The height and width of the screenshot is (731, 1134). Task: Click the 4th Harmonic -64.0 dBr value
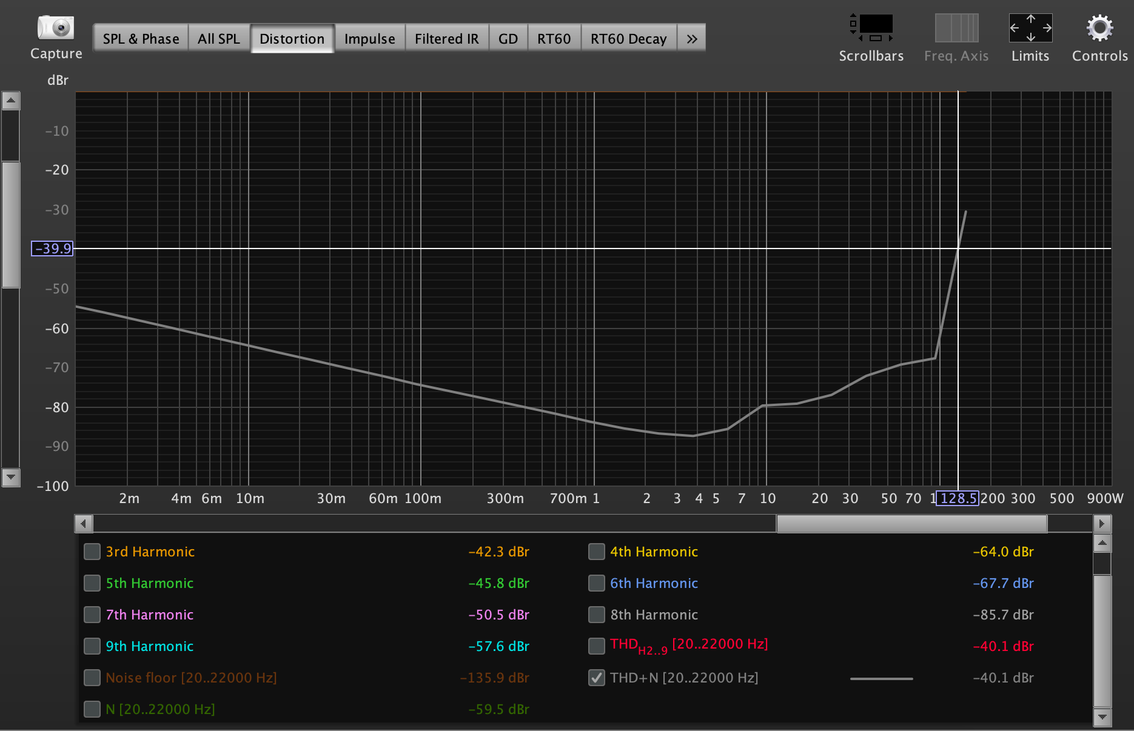click(x=1003, y=552)
